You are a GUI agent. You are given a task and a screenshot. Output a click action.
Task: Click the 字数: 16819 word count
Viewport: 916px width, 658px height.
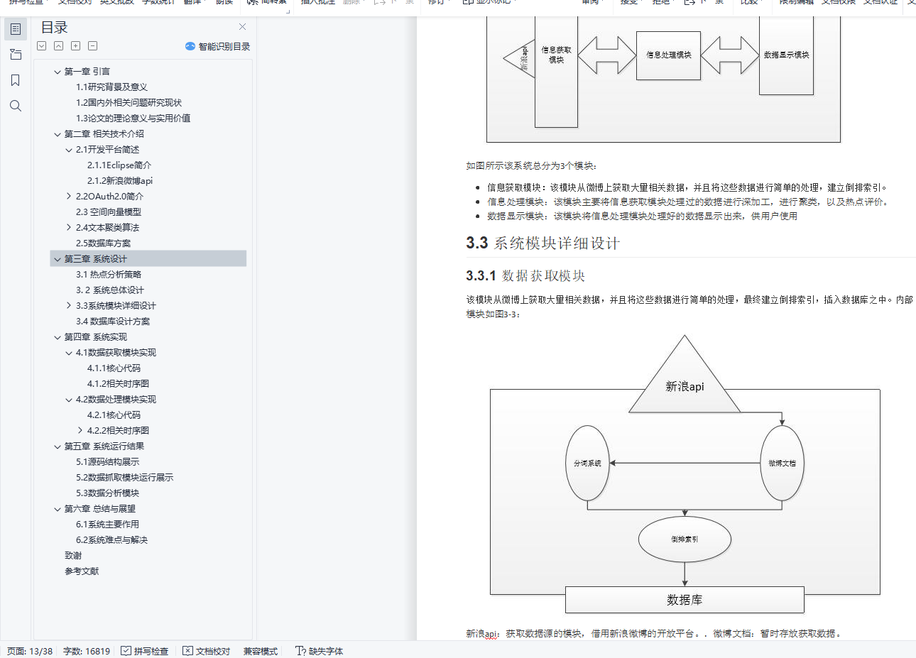coord(87,651)
